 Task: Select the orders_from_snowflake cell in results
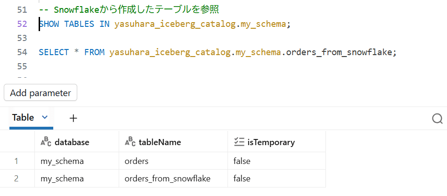coord(167,179)
